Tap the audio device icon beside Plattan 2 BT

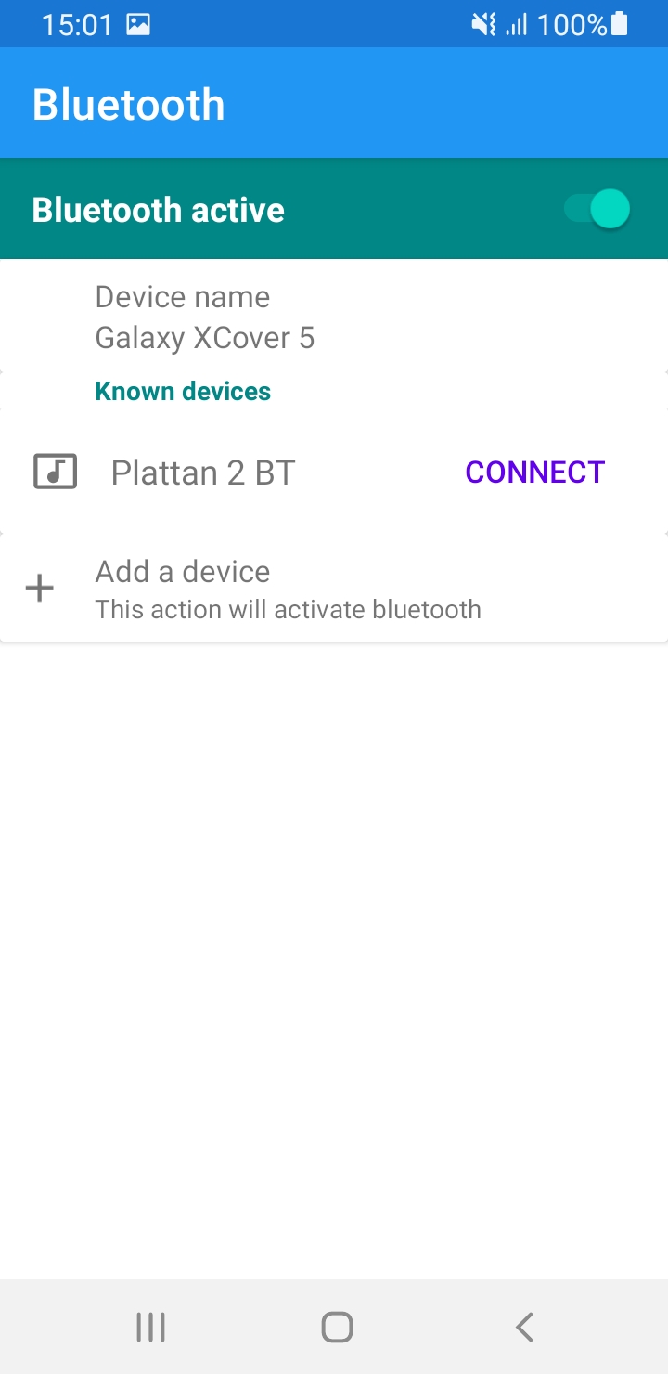click(x=56, y=472)
